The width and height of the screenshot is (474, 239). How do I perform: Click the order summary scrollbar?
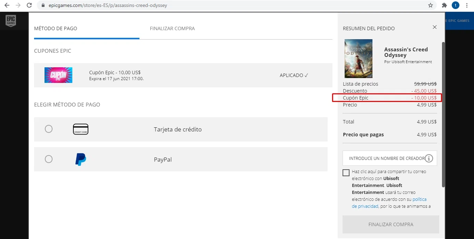pyautogui.click(x=443, y=114)
